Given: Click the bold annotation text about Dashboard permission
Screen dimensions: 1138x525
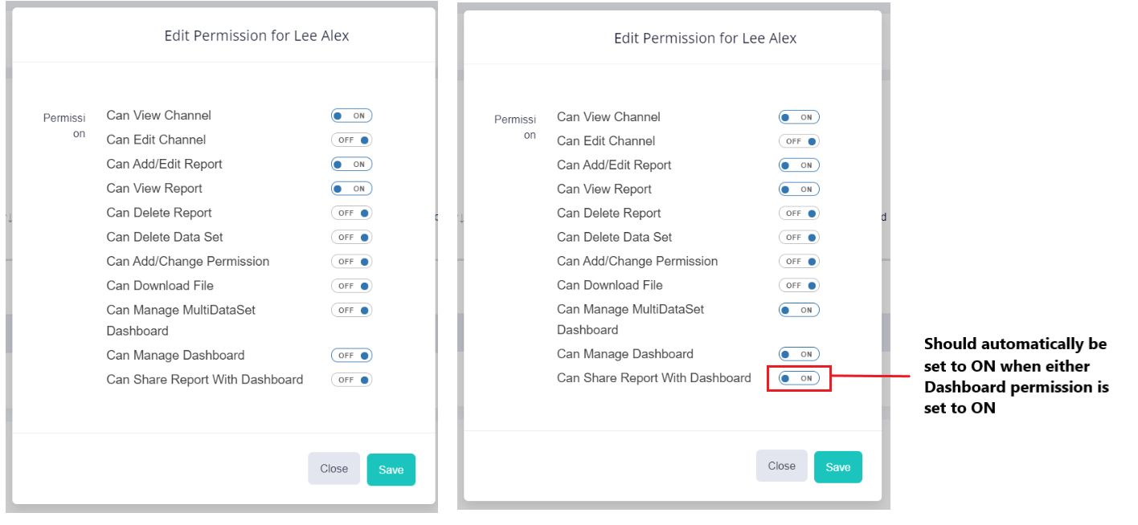Looking at the screenshot, I should (1016, 376).
